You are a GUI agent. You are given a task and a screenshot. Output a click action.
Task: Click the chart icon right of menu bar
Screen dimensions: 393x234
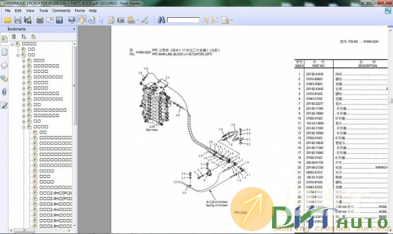[x=388, y=11]
